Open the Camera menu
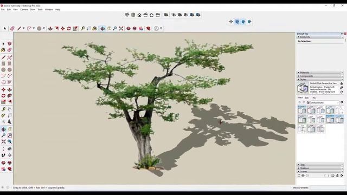Viewport: 347px width, 195px height. click(x=24, y=10)
